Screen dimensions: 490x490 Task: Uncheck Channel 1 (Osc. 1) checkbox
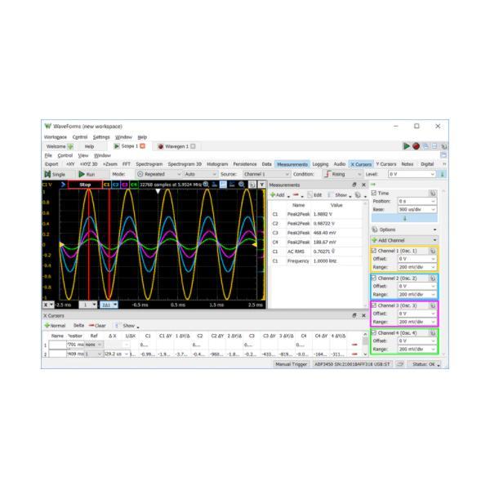tap(374, 252)
